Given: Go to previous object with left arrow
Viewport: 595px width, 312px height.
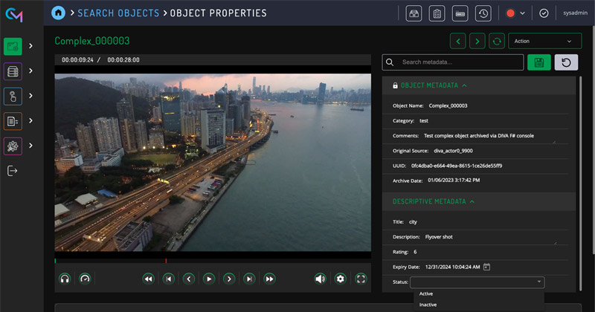Looking at the screenshot, I should click(x=458, y=41).
